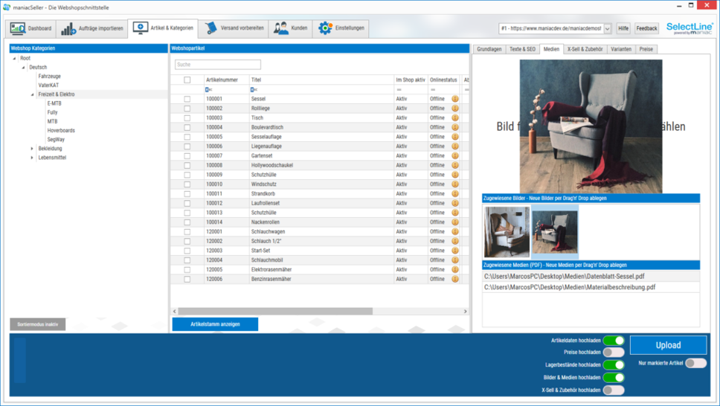720x406 pixels.
Task: Click the Artikel & Kategorien screen icon
Action: click(140, 28)
